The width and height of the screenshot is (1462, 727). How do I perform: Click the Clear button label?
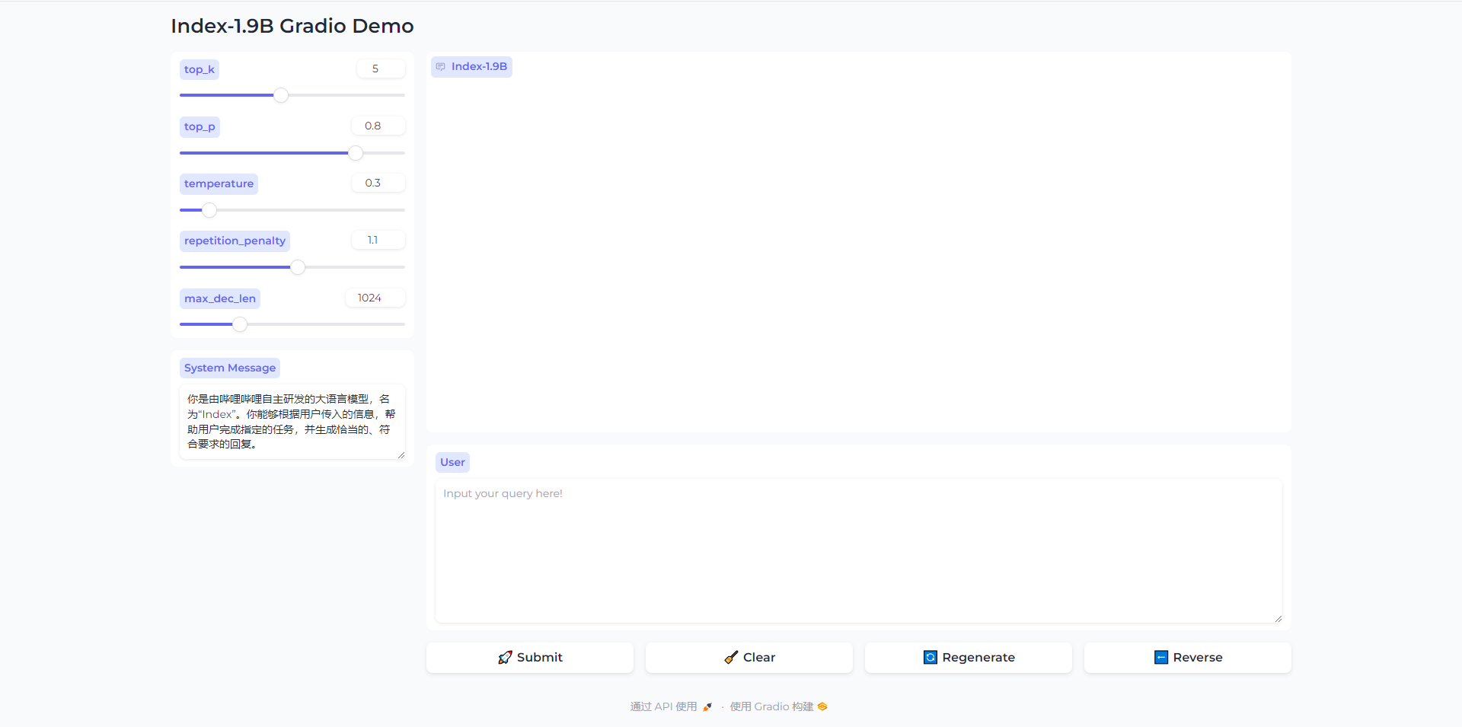[x=759, y=657]
